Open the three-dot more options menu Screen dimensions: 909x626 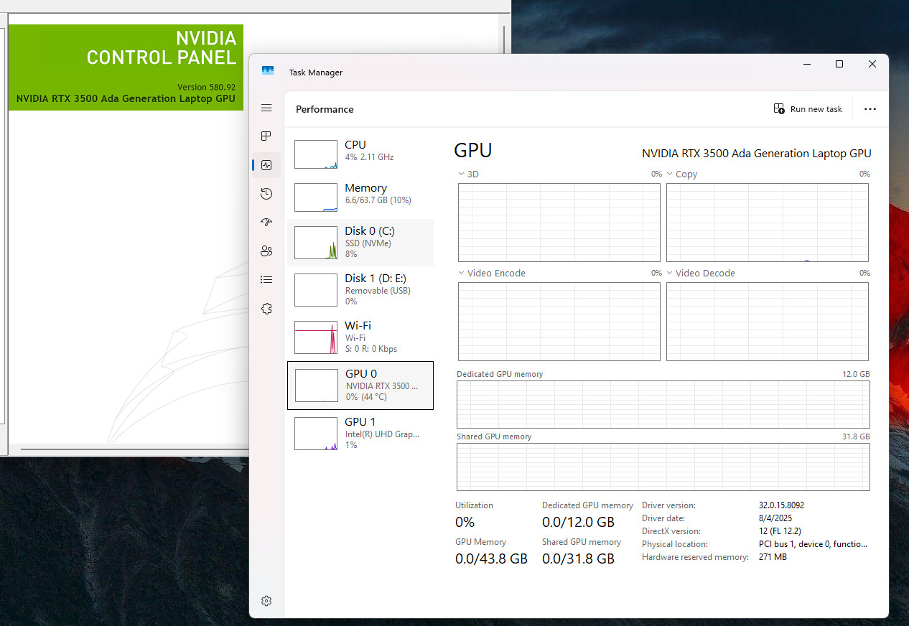870,109
